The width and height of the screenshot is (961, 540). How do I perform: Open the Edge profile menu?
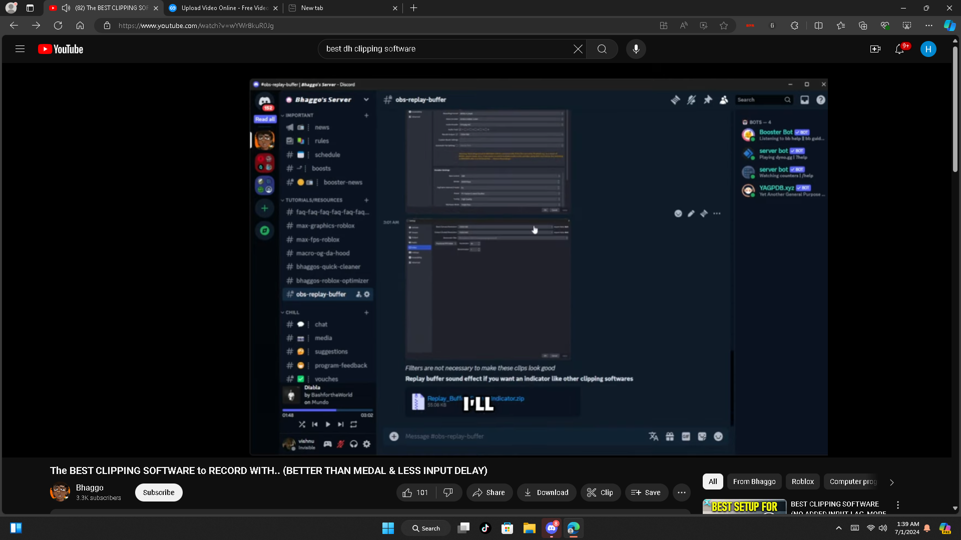pos(11,8)
